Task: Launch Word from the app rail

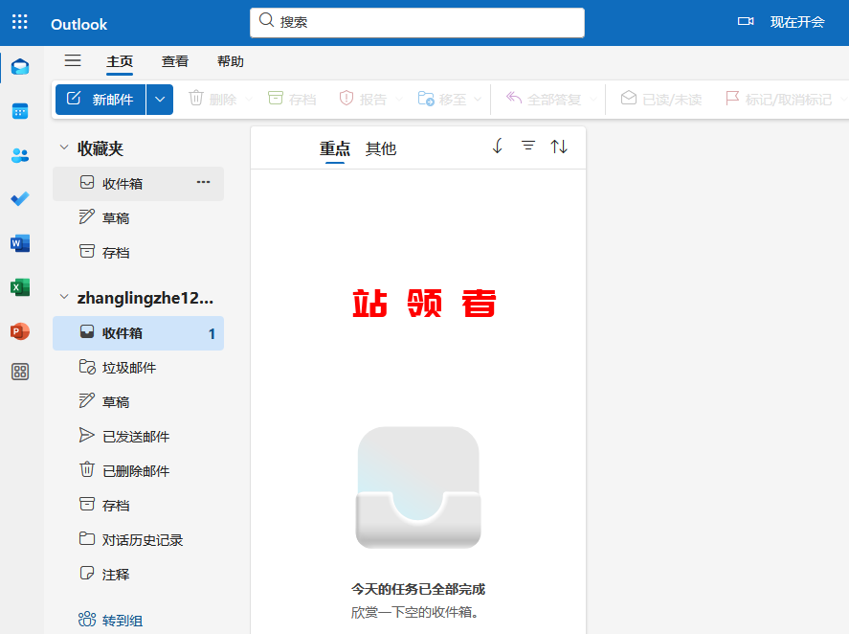Action: [x=20, y=243]
